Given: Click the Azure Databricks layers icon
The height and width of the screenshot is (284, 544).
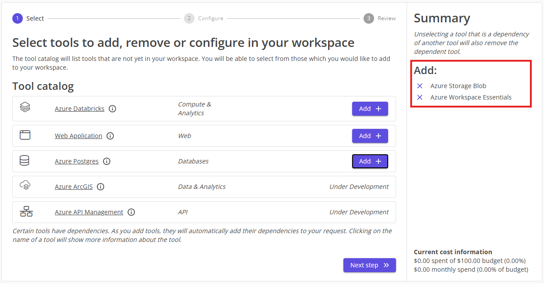Looking at the screenshot, I should pyautogui.click(x=25, y=107).
